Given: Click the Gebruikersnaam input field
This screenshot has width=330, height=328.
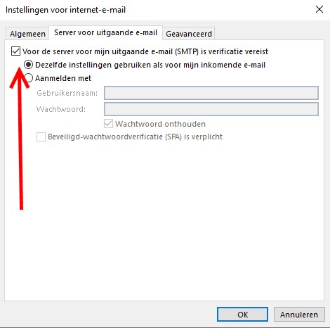Looking at the screenshot, I should point(211,93).
